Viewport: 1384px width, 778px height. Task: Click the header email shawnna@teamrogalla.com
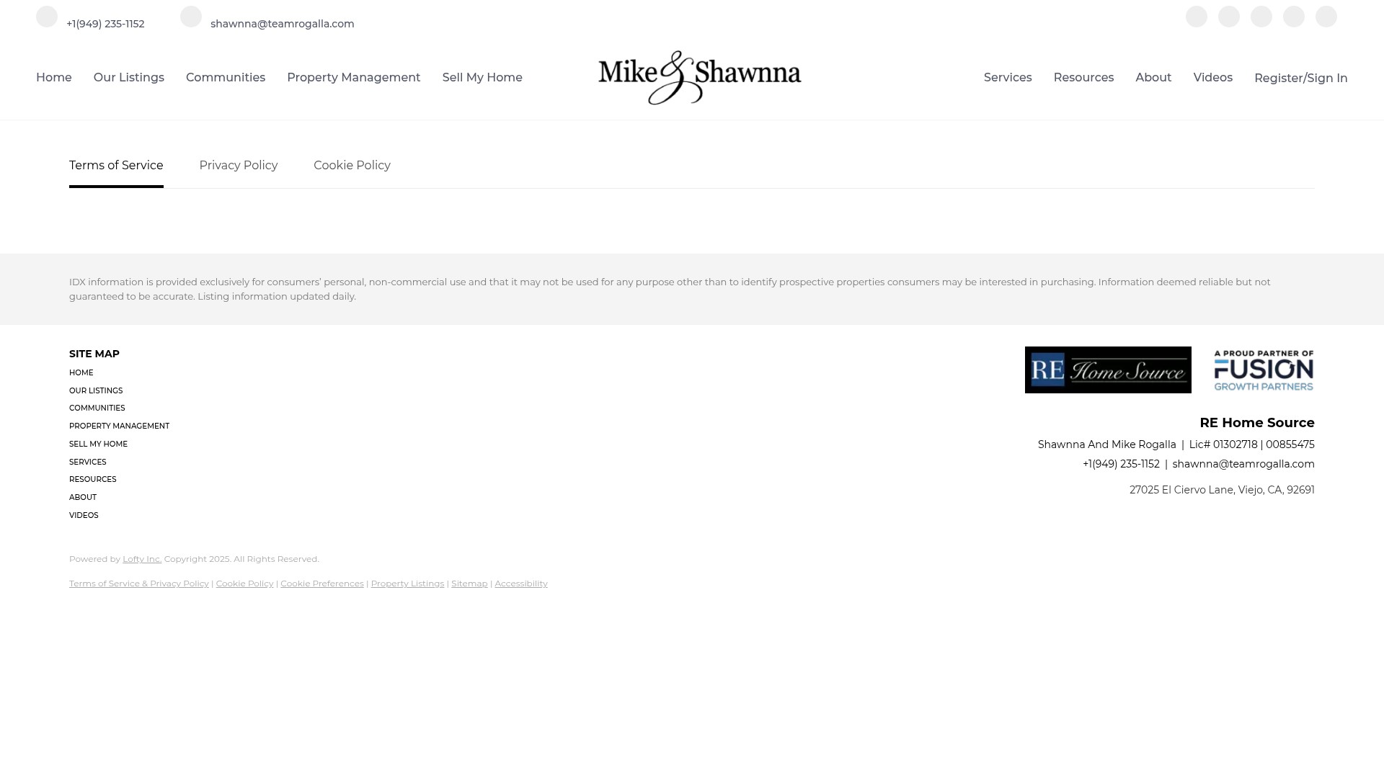(283, 24)
